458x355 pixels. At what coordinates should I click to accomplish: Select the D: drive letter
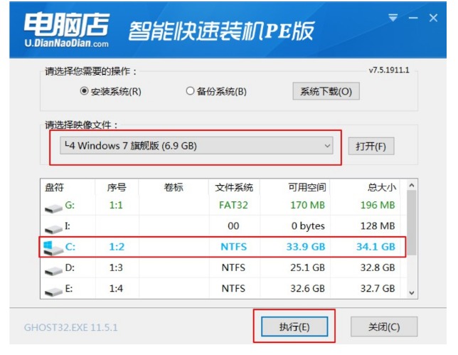pyautogui.click(x=70, y=267)
